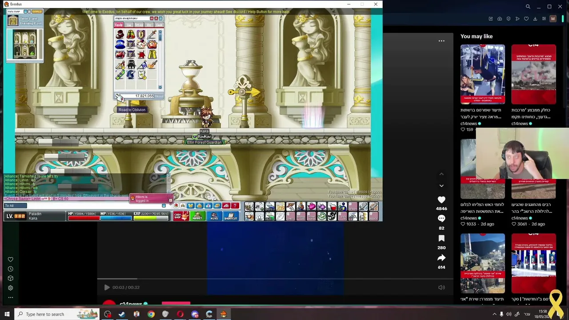Open the video comments showing 82
Image resolution: width=569 pixels, height=320 pixels.
[441, 219]
